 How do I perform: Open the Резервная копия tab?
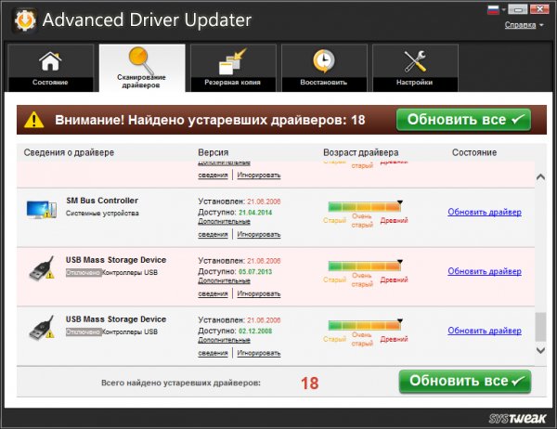point(233,68)
